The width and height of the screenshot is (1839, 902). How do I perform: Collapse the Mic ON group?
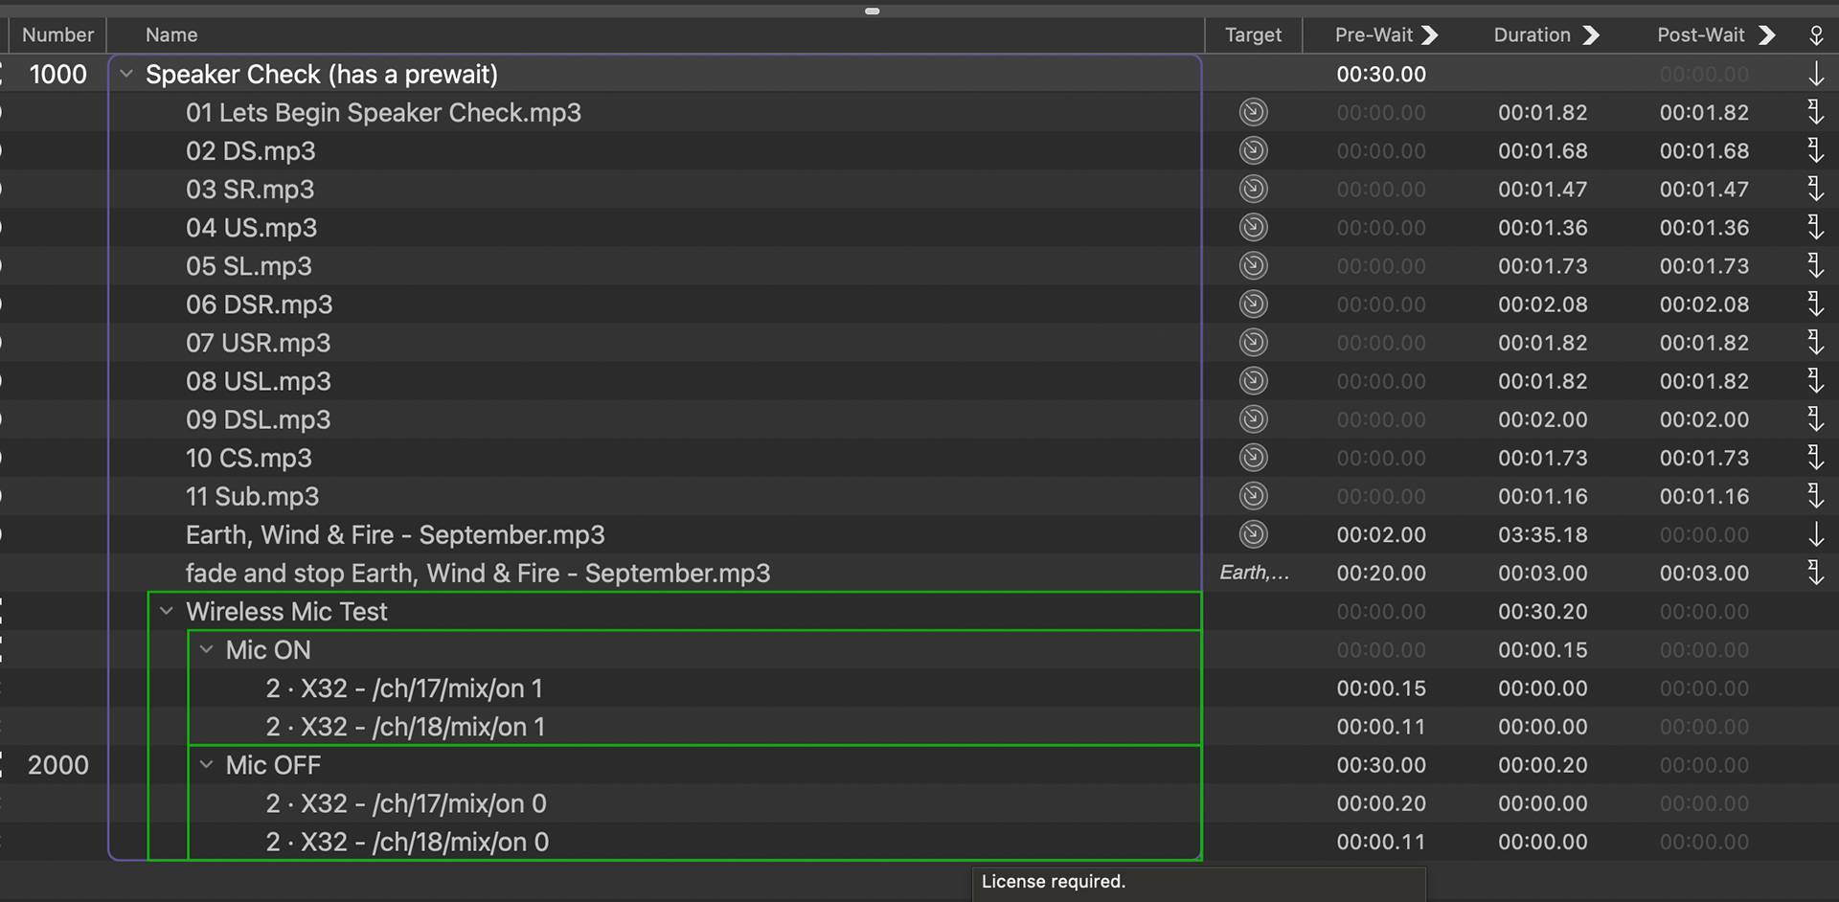(x=206, y=649)
